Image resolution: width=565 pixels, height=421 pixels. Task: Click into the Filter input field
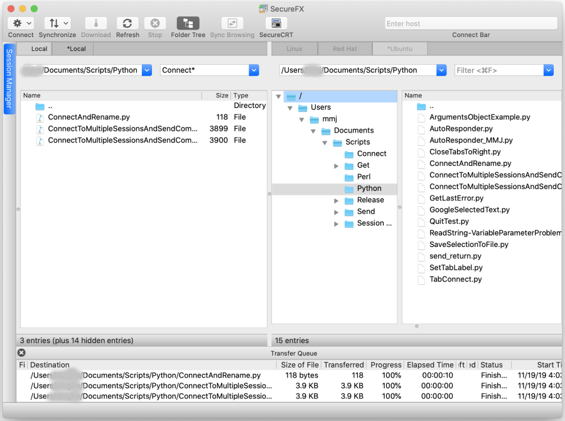click(499, 70)
